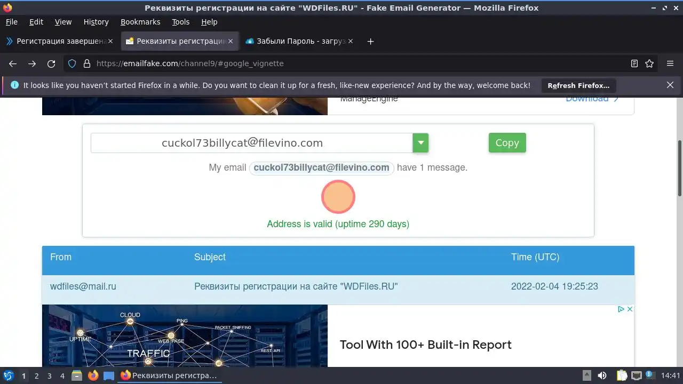Click the message time 2022-02-04 19:25:23

pos(554,286)
